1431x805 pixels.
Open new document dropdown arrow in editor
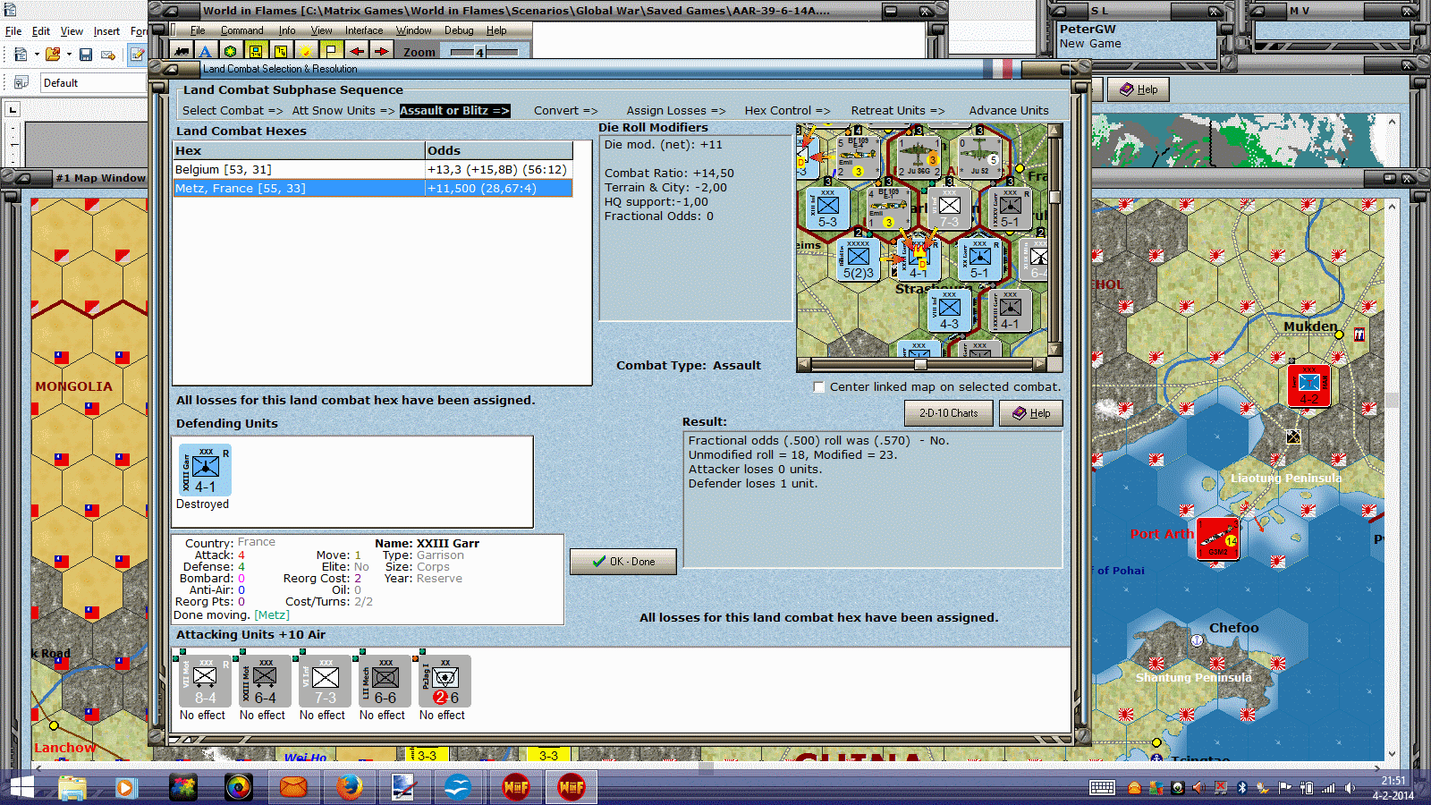[37, 55]
